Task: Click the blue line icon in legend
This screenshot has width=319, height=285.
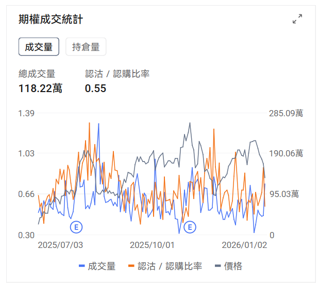Action: tap(81, 266)
